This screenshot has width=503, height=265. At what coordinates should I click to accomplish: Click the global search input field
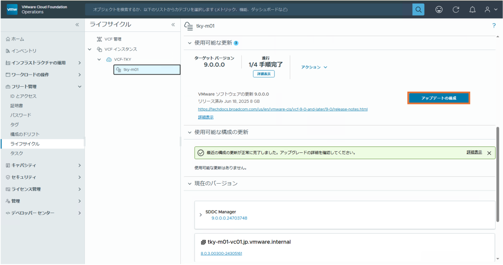[249, 10]
